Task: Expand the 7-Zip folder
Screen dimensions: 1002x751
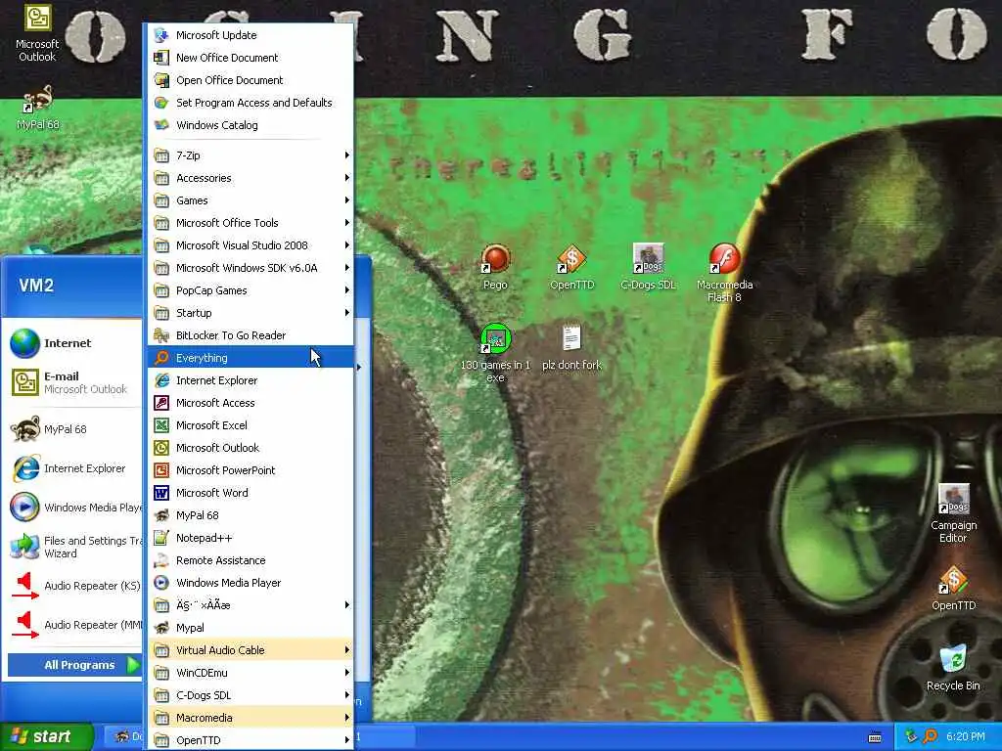Action: pos(250,155)
